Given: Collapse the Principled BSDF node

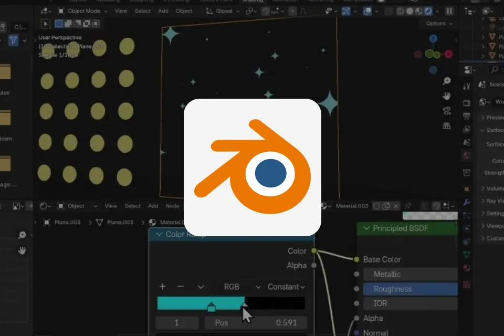Looking at the screenshot, I should click(366, 228).
